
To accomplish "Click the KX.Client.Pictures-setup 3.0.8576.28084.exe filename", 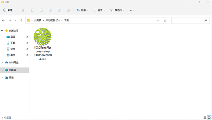I will 43,53.
